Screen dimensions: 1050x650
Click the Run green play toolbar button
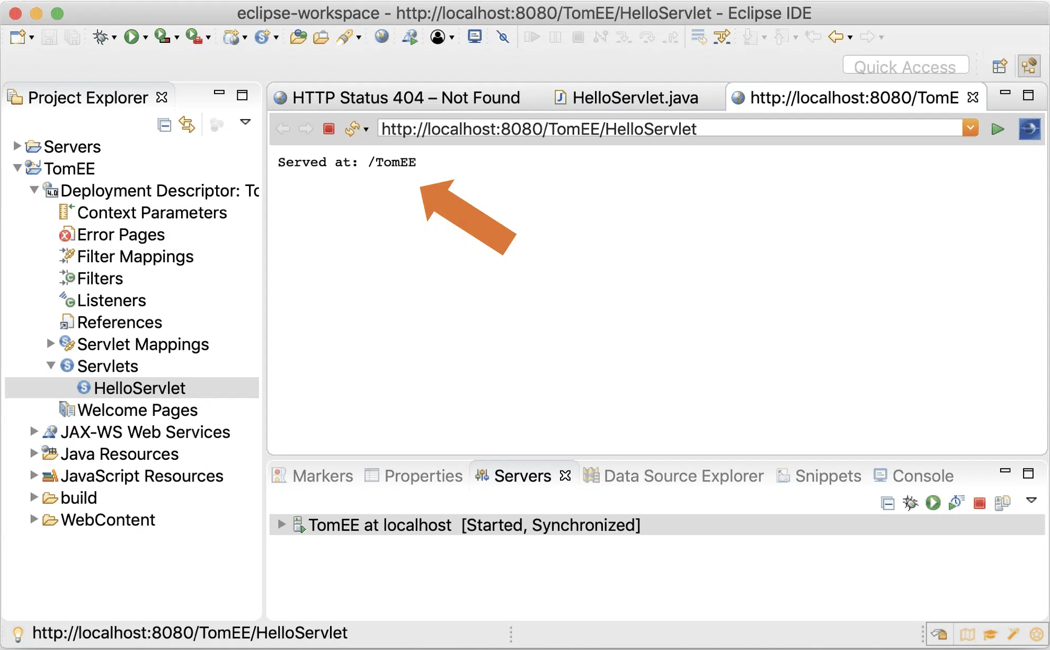(131, 37)
